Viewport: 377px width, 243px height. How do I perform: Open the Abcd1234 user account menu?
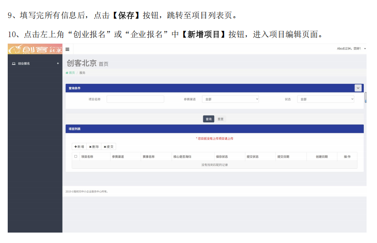(351, 49)
